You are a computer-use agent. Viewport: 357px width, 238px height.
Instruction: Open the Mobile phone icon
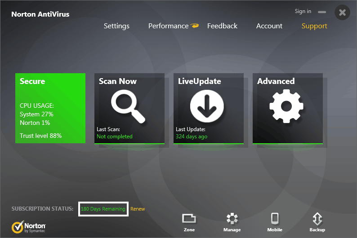(x=275, y=218)
